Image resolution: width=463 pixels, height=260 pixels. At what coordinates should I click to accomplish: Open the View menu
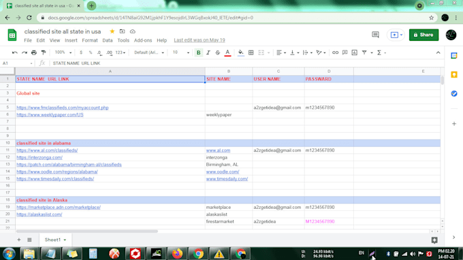tap(54, 40)
